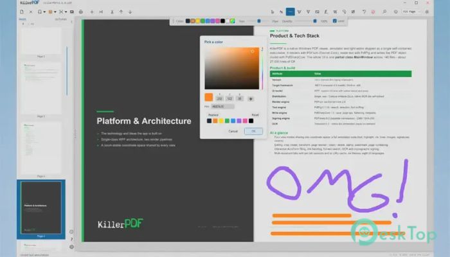Viewport: 450px width, 257px height.
Task: Click the up arrow move-page icon
Action: [121, 12]
